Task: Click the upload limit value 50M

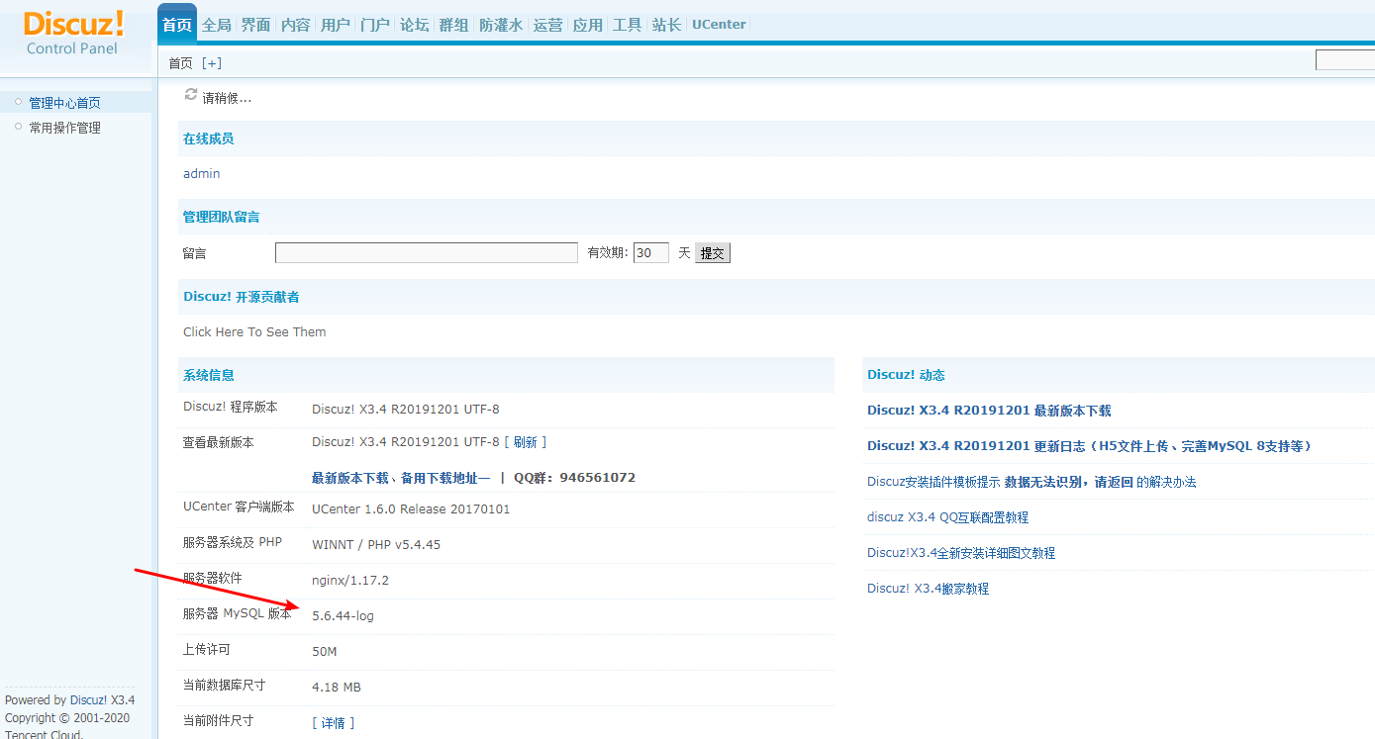Action: 325,652
